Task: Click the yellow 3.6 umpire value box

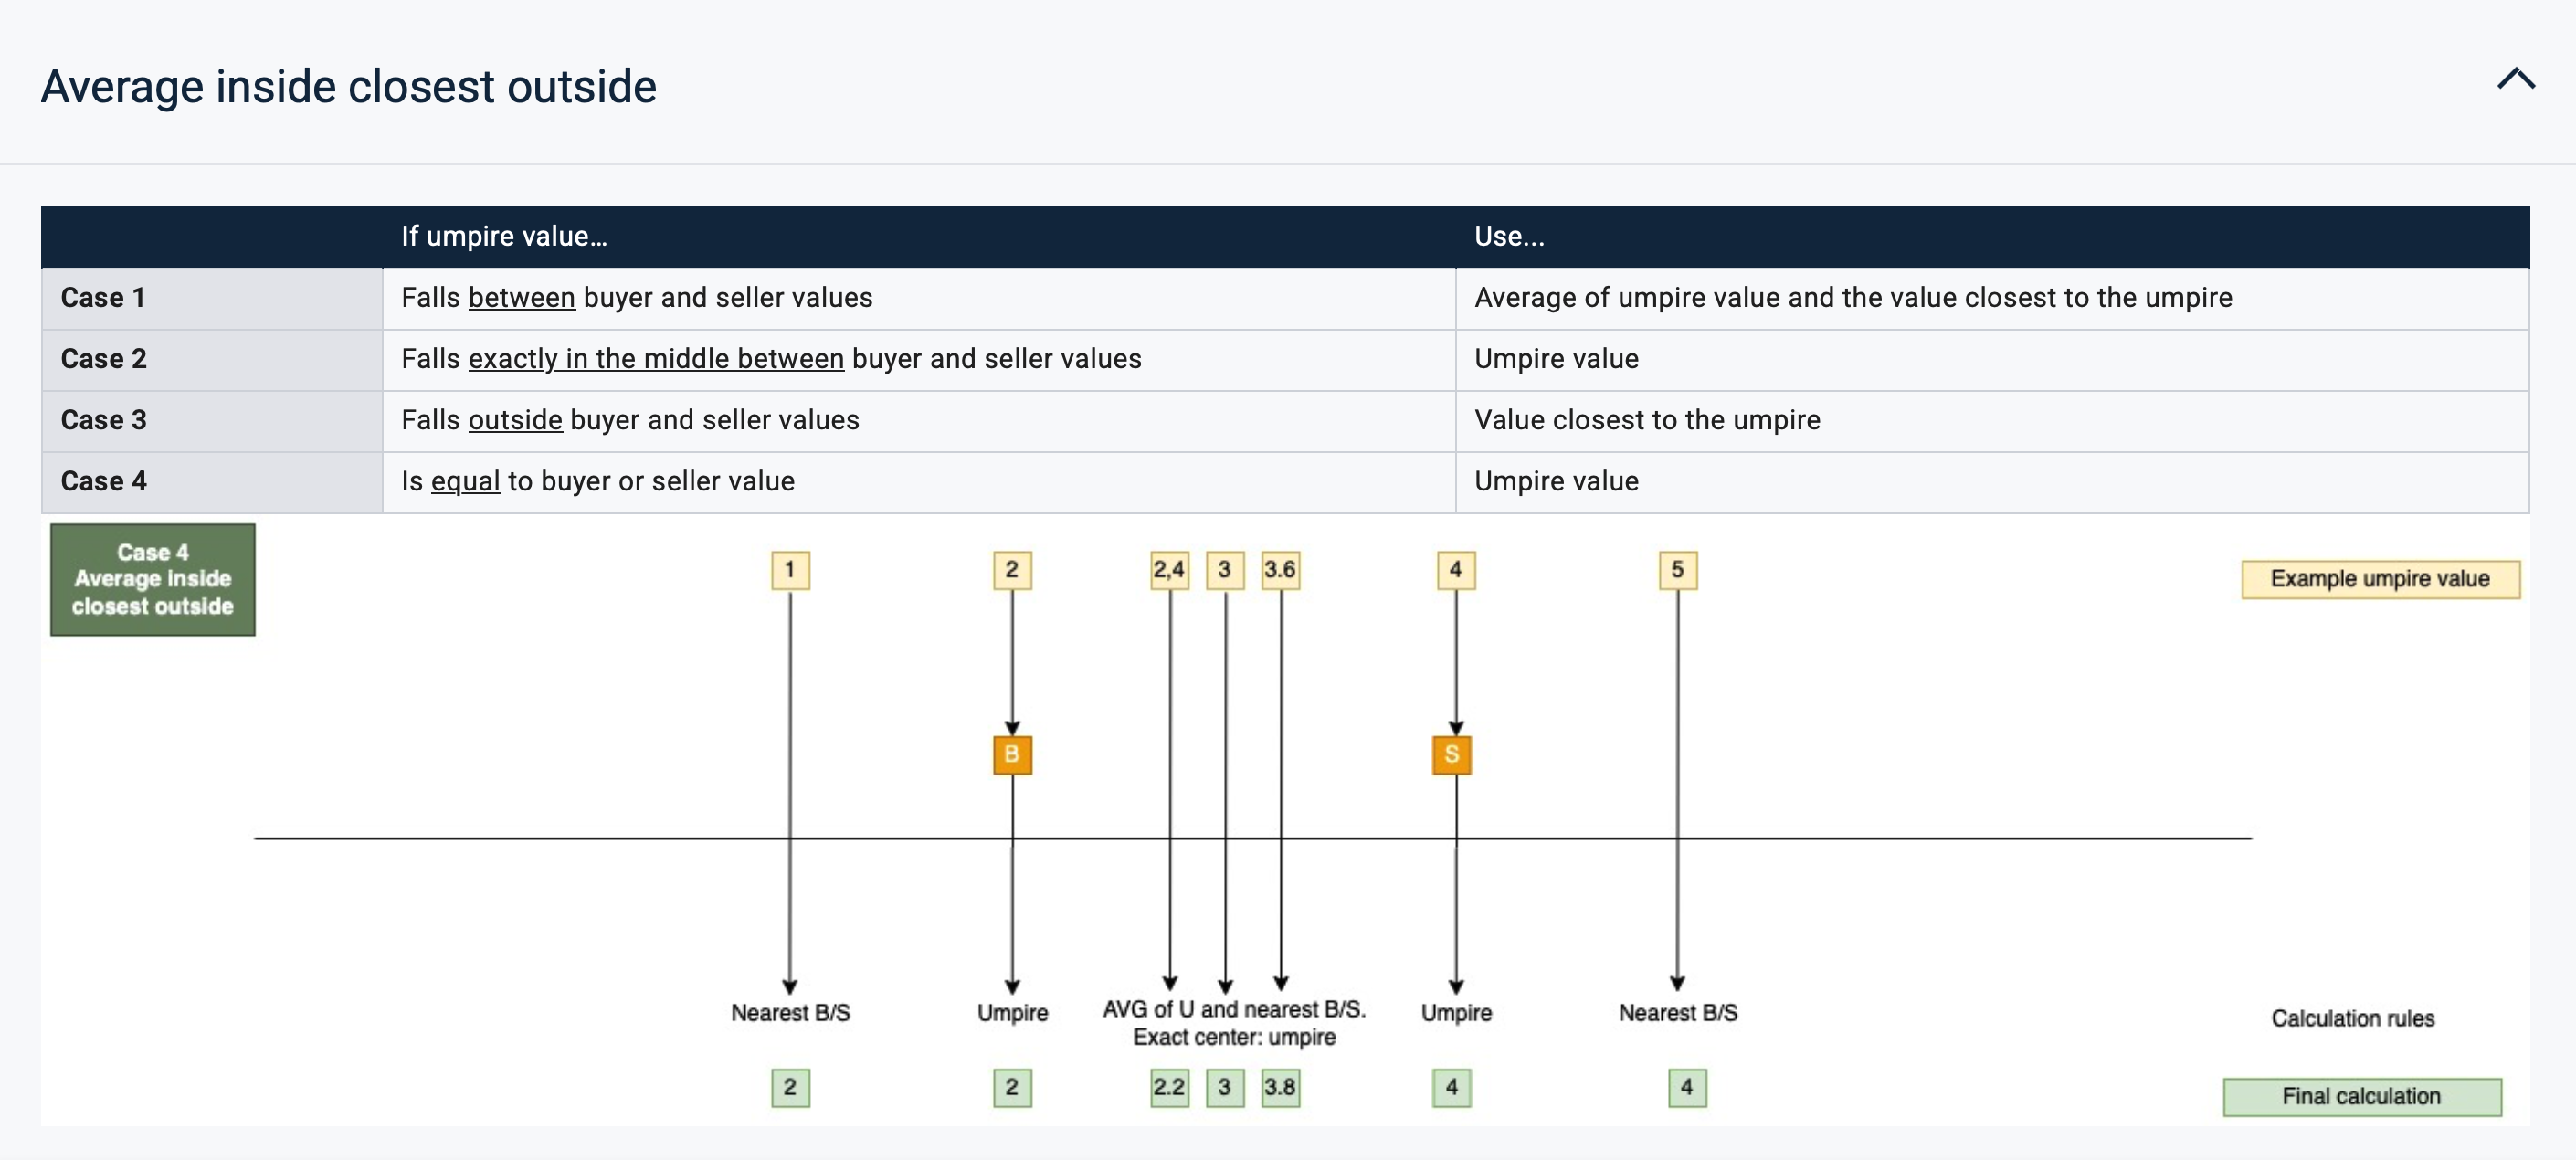Action: (x=1280, y=570)
